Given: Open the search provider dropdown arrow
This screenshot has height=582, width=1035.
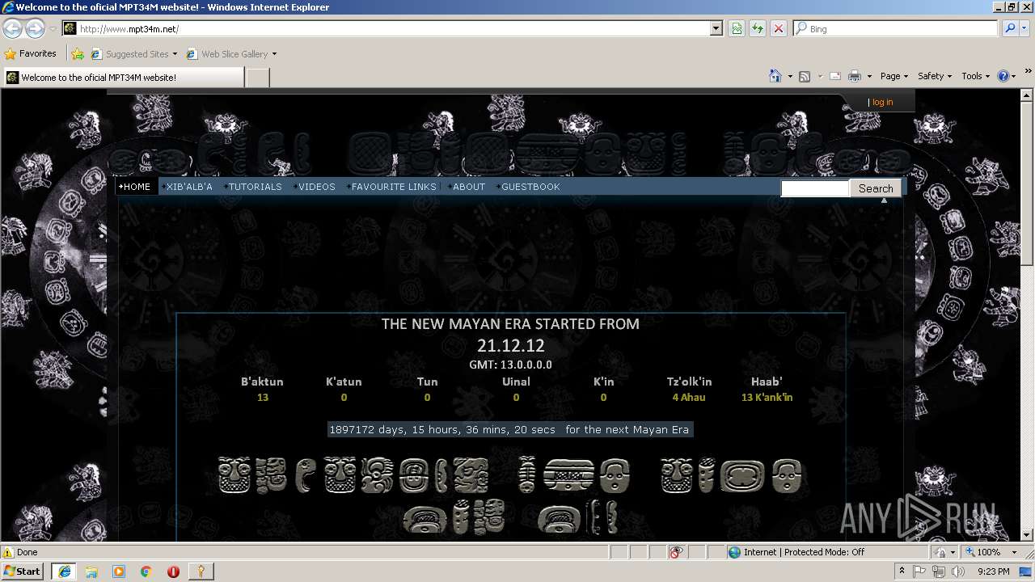Looking at the screenshot, I should 1025,28.
